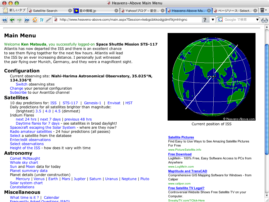Screen dimensions: 269x202
Task: Click the Google search engine icon
Action: pos(220,20)
